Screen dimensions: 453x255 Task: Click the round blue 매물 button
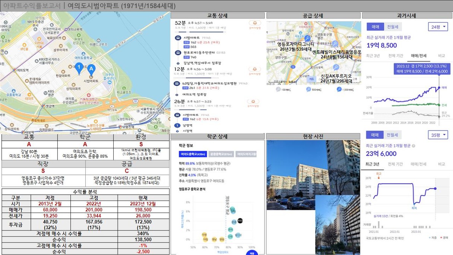click(252, 252)
